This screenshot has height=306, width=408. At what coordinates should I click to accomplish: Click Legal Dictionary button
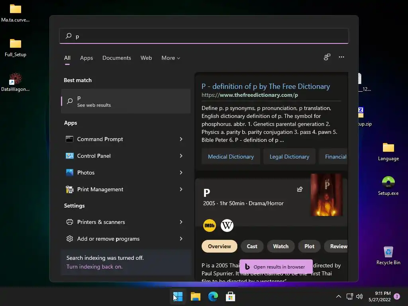pyautogui.click(x=289, y=157)
